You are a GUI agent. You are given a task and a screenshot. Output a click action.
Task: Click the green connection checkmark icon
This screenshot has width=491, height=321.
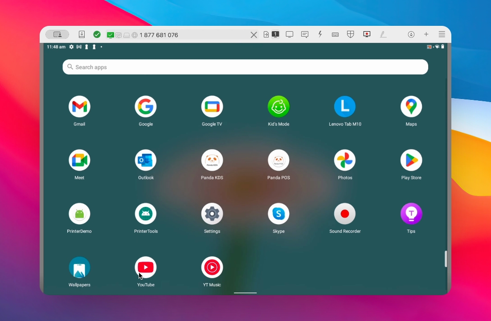(x=97, y=34)
